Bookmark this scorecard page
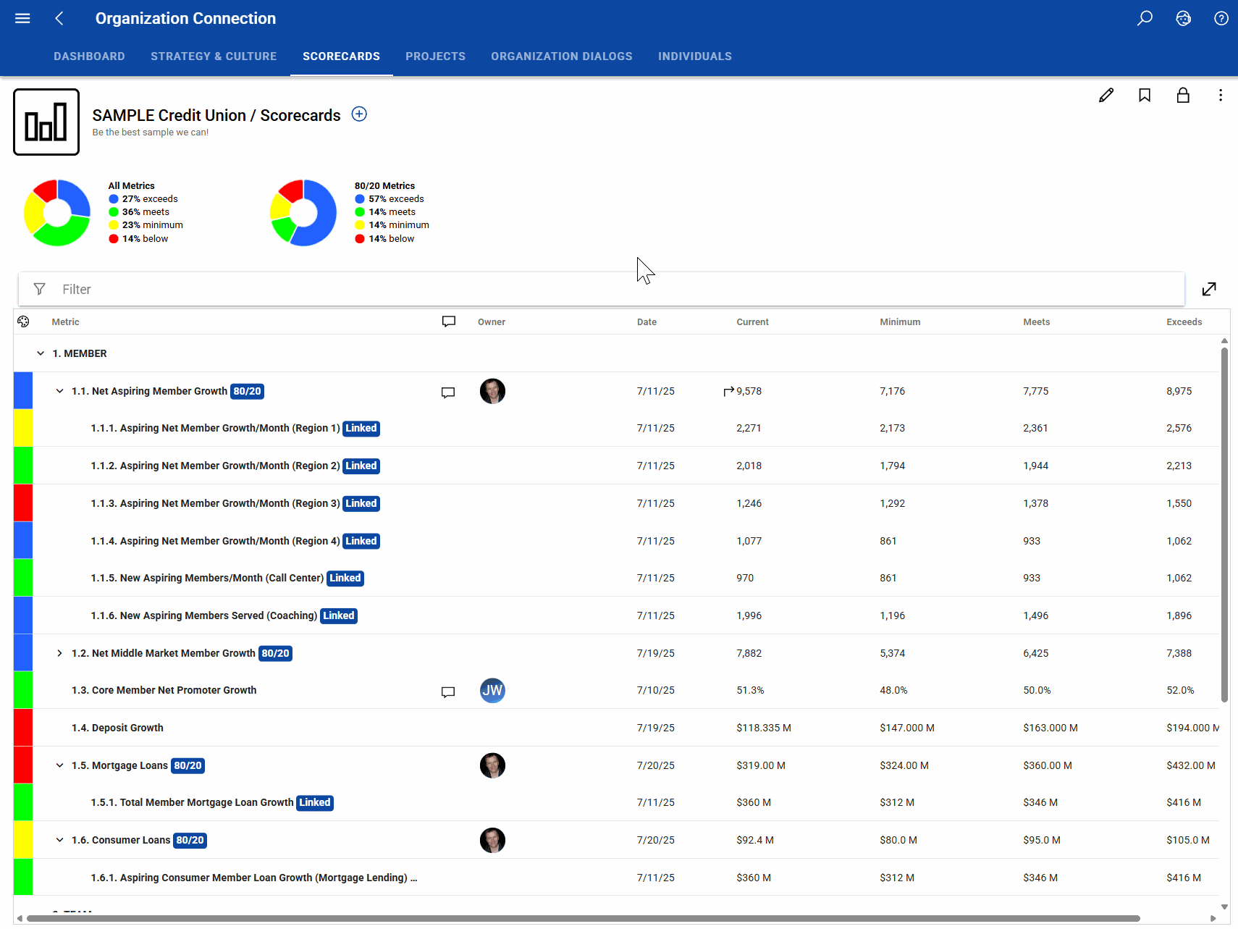 point(1145,95)
